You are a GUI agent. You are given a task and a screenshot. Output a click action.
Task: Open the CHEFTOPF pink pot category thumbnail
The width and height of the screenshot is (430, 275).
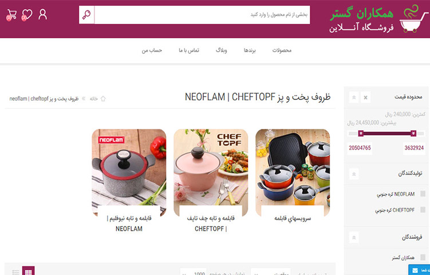coord(211,173)
